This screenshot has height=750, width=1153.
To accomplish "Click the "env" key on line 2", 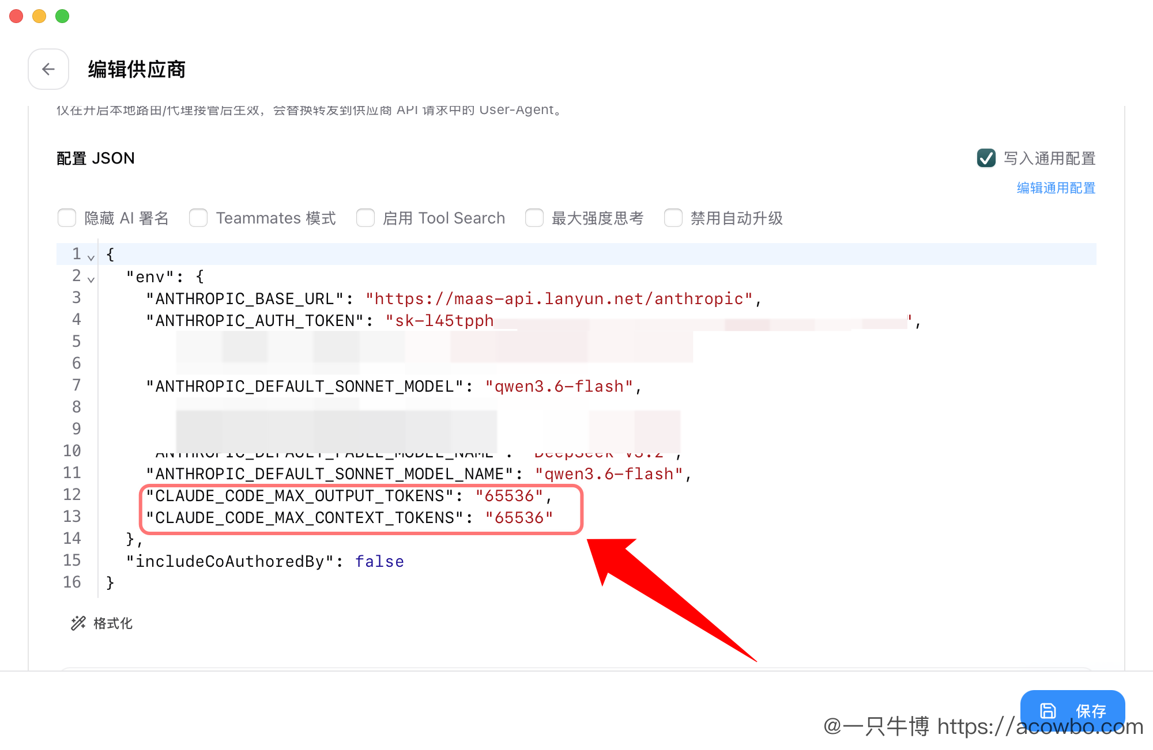I will [150, 276].
